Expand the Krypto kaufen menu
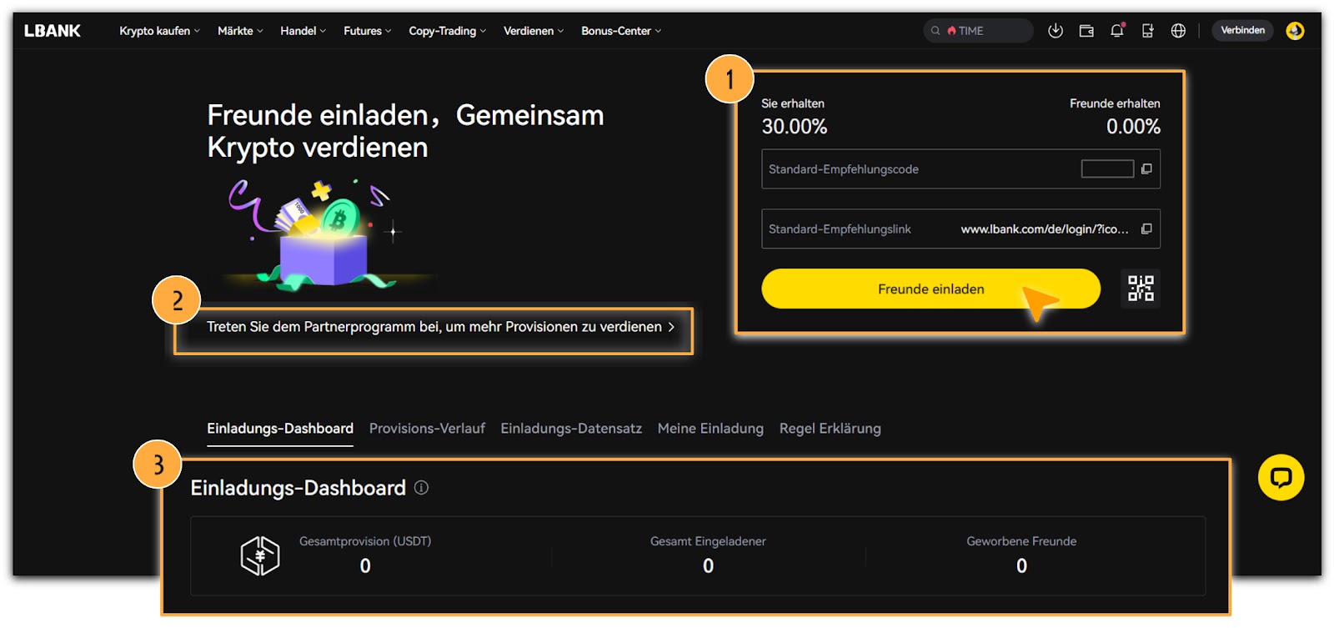 [x=159, y=31]
